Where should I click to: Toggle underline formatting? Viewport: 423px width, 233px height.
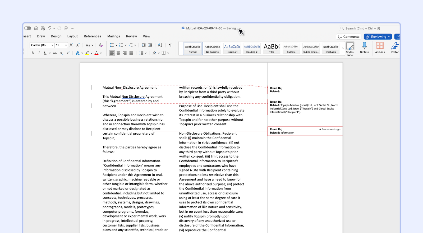(45, 53)
